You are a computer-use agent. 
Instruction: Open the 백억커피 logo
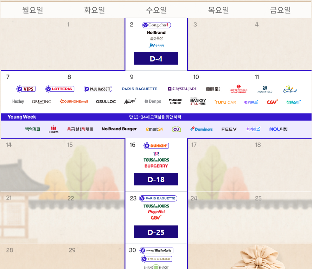(33, 129)
